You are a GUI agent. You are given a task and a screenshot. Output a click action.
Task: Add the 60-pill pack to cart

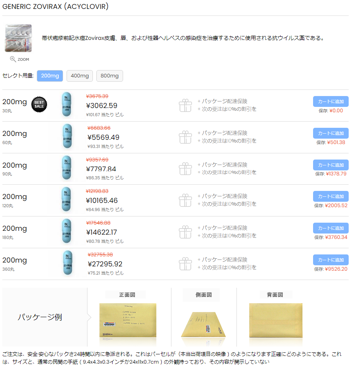330,133
